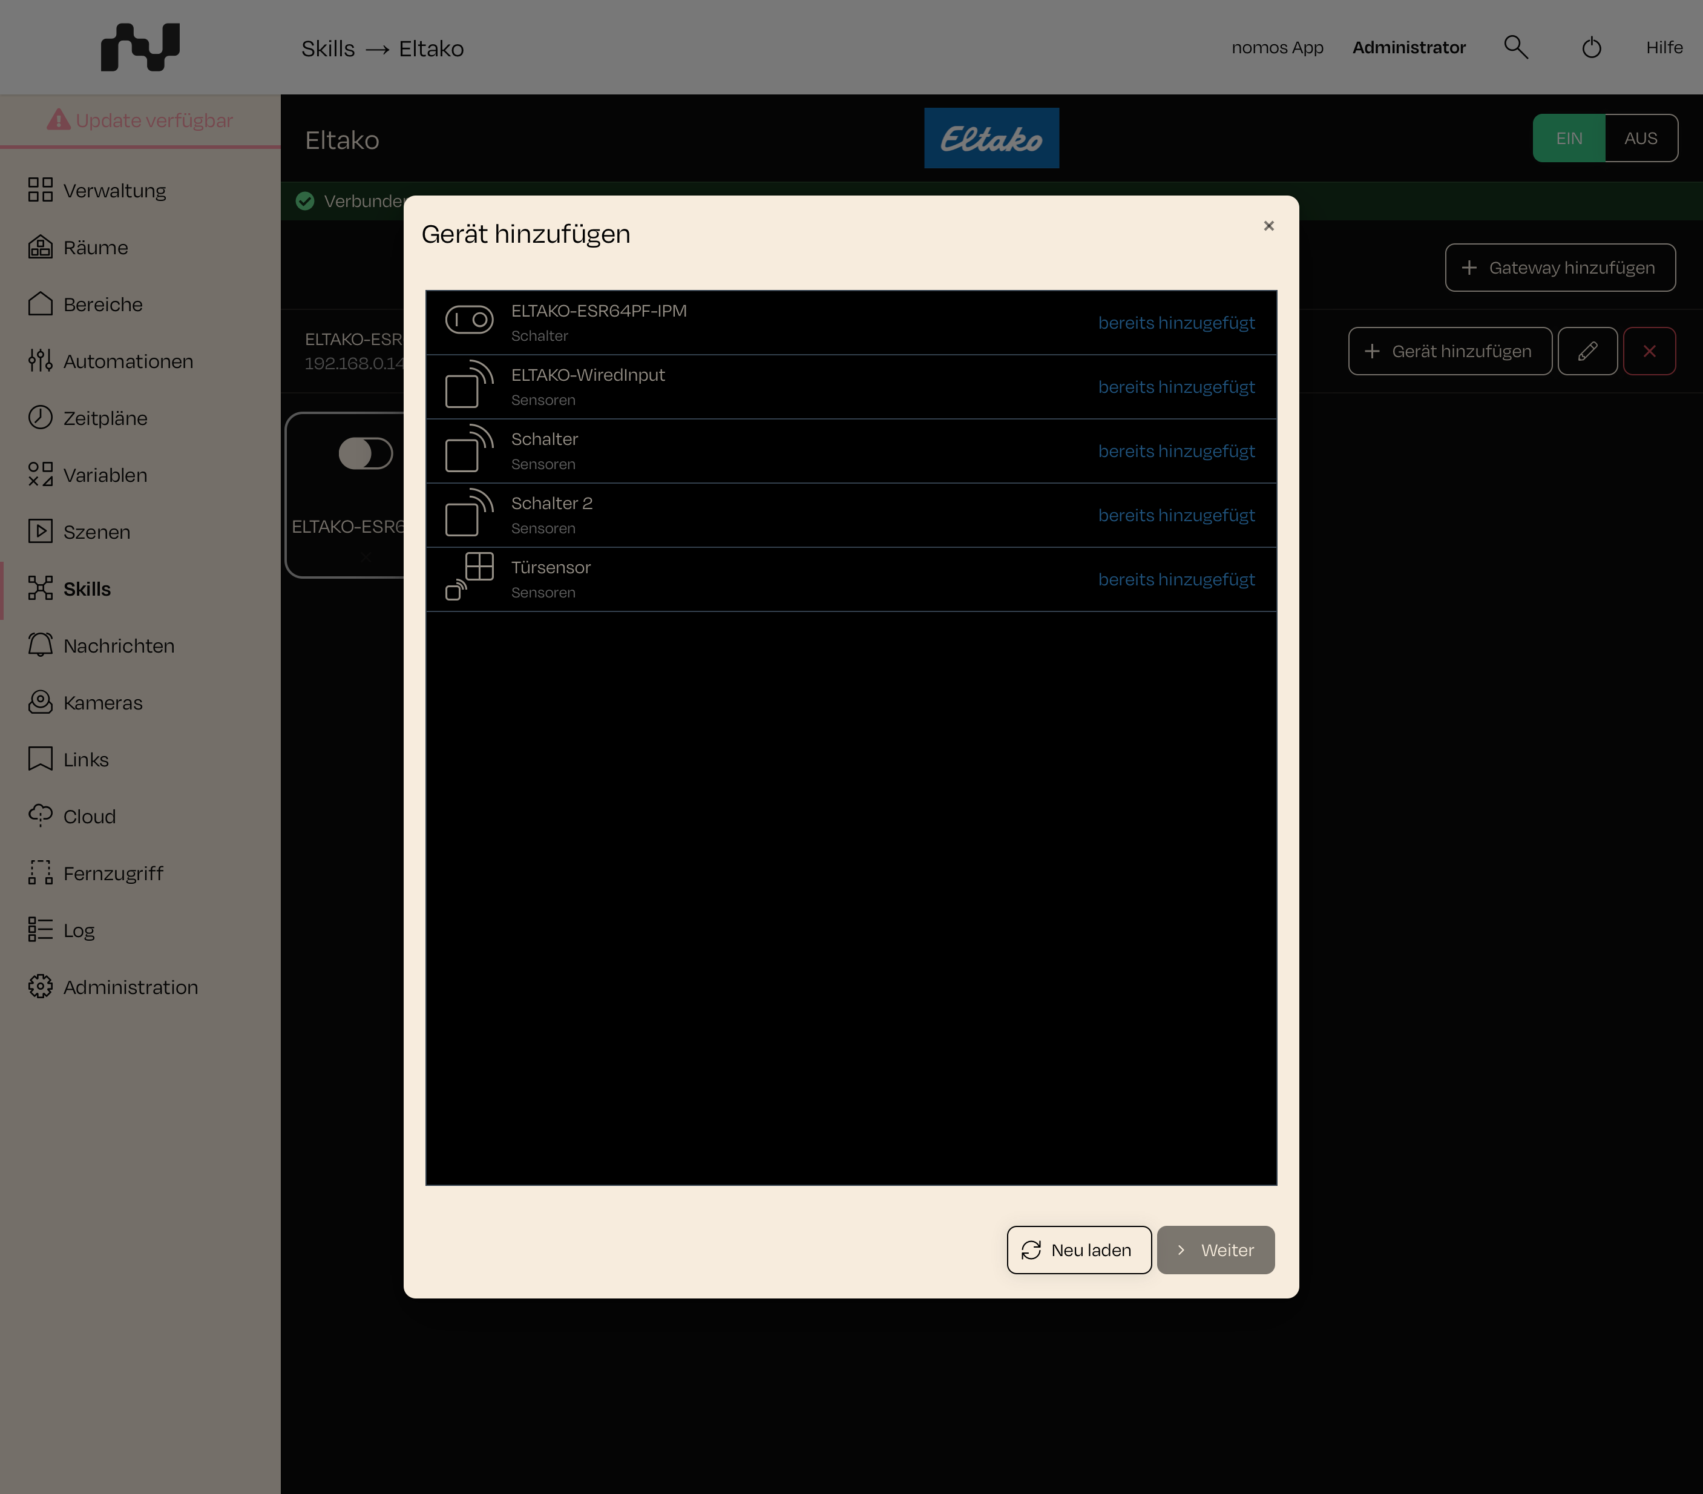Close the Gerät hinzufügen dialog
This screenshot has width=1703, height=1494.
click(1269, 226)
